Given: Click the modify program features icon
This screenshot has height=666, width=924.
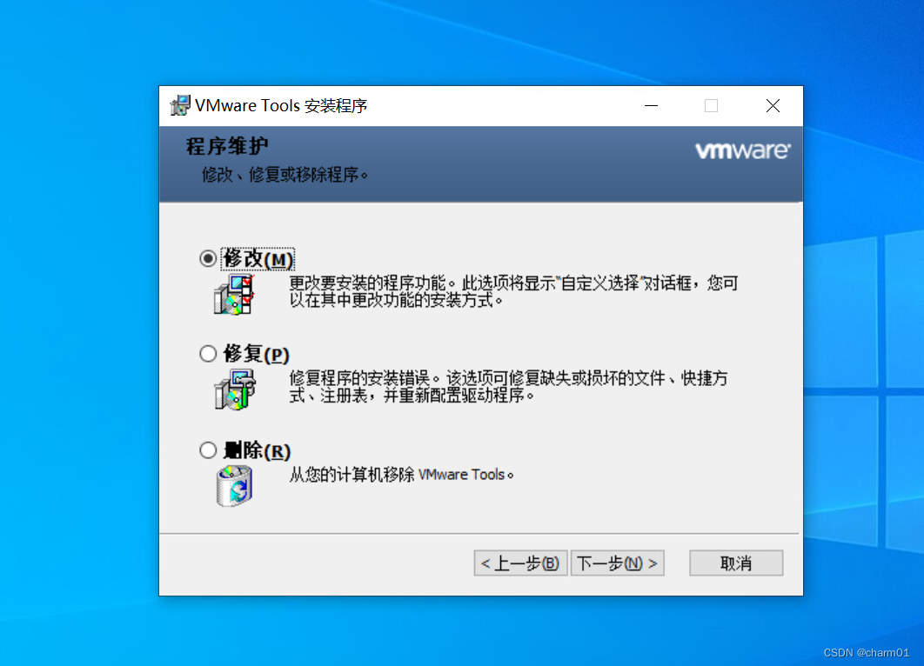Looking at the screenshot, I should click(x=235, y=294).
